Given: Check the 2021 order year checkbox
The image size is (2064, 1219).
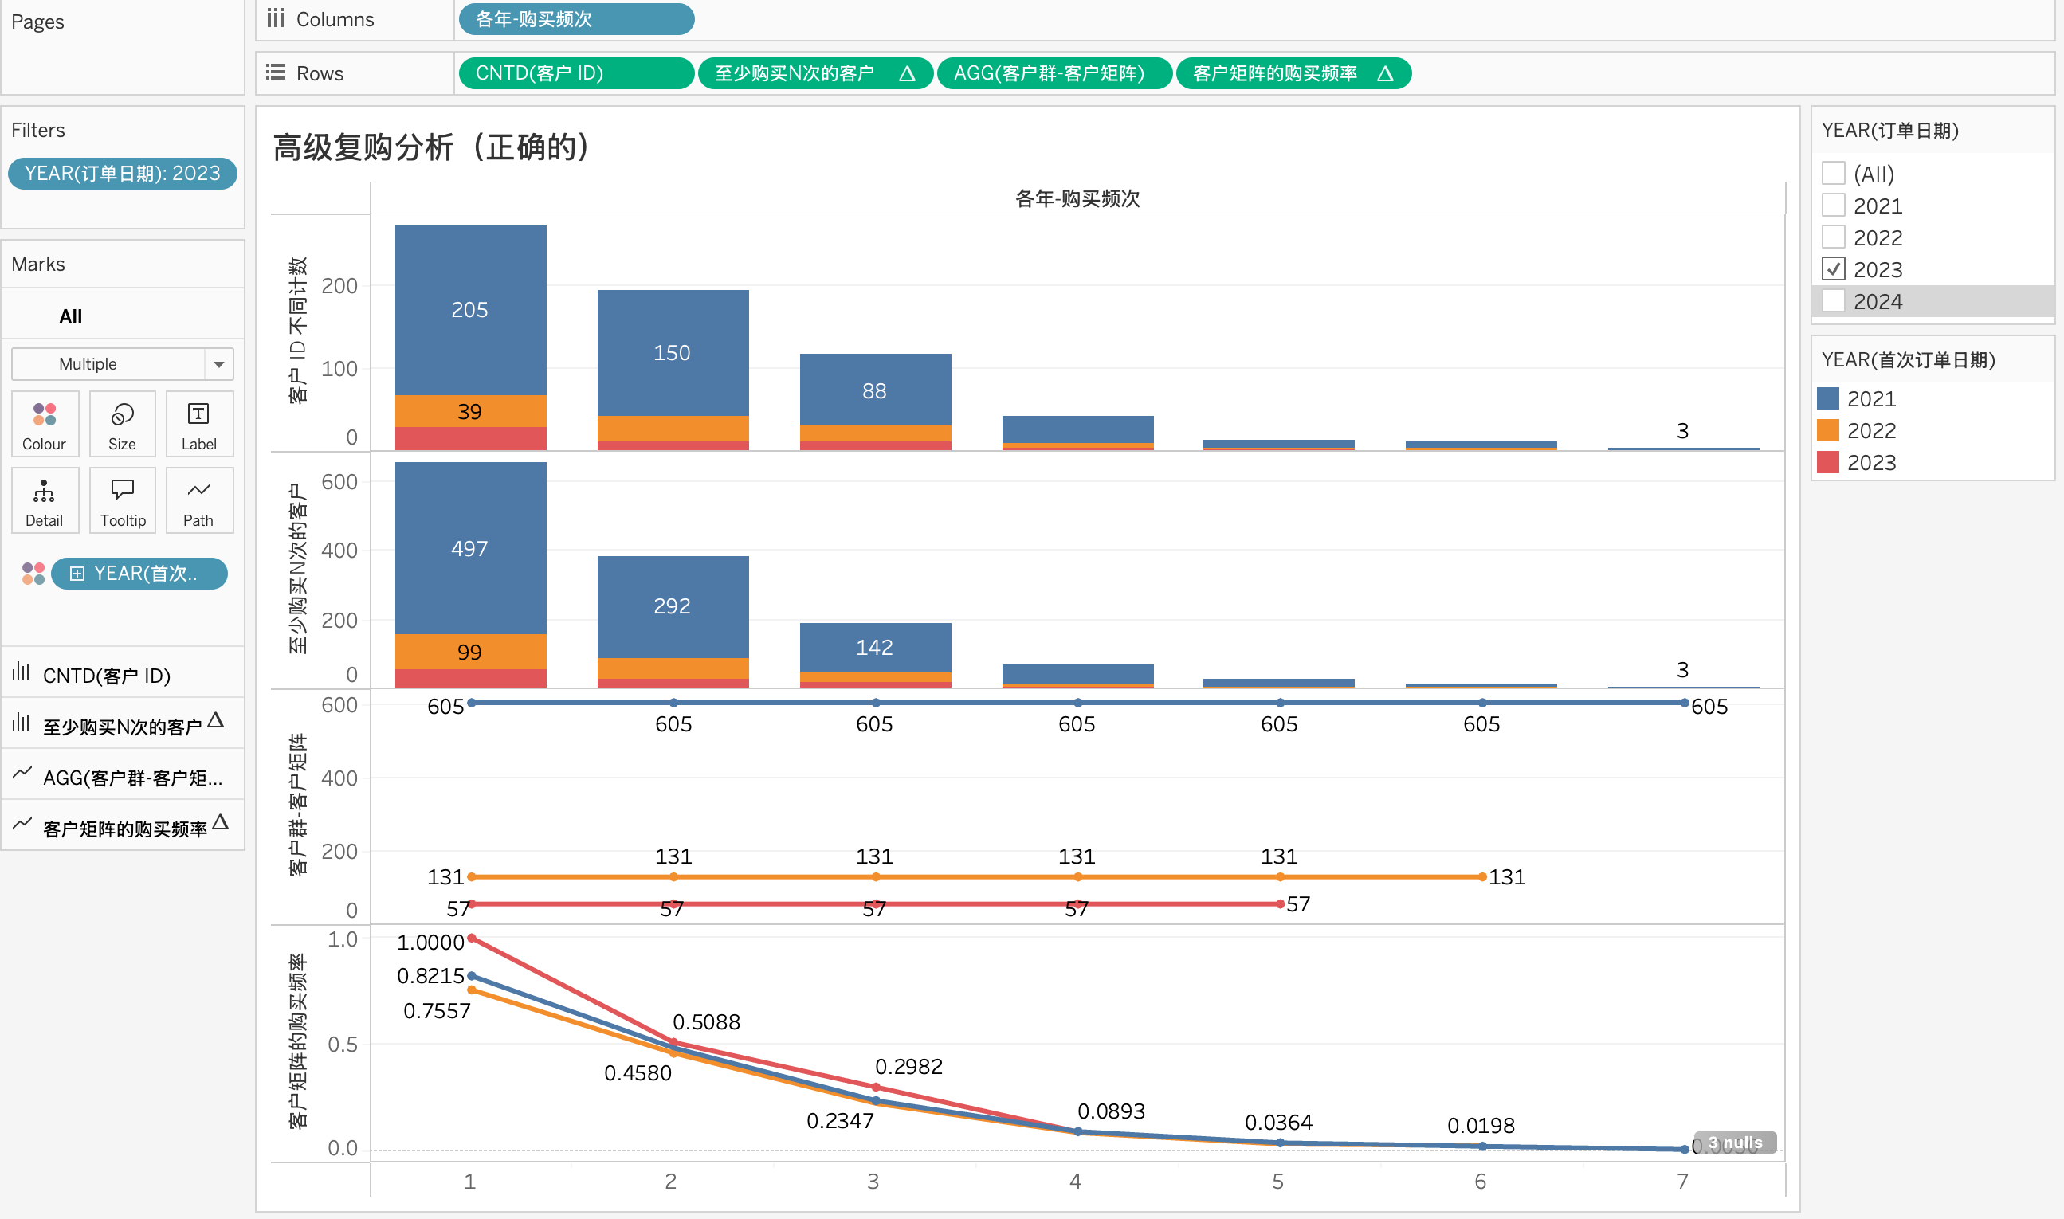Looking at the screenshot, I should 1833,206.
